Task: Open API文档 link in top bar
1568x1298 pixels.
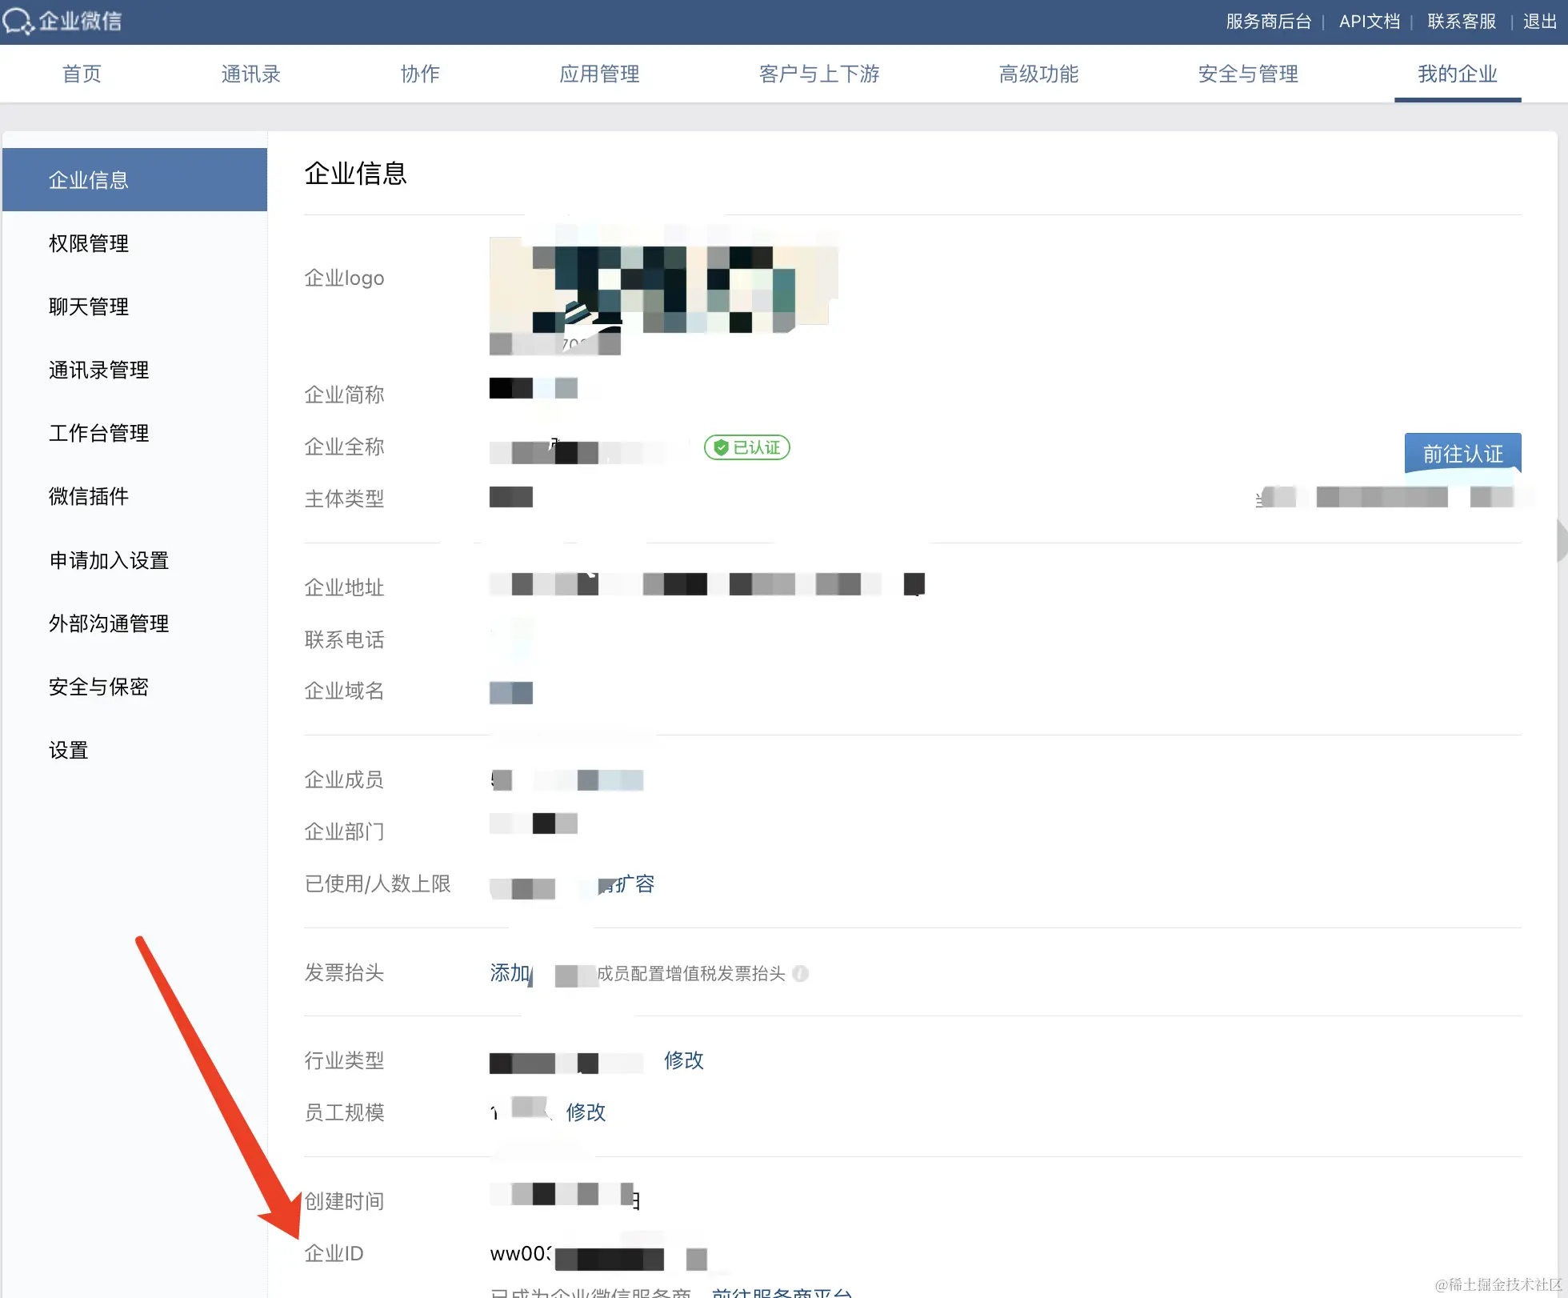Action: 1369,22
